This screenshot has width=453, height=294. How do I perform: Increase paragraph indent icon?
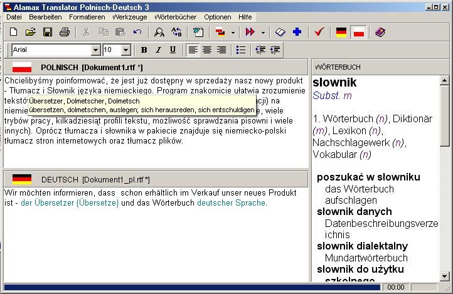(275, 50)
